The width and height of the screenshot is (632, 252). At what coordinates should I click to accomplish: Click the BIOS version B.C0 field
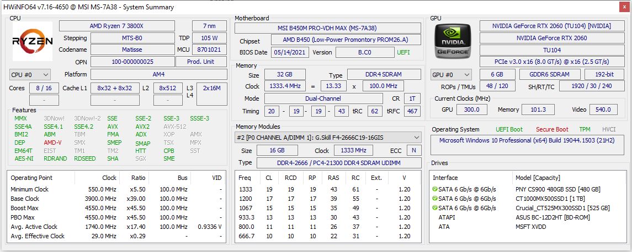tap(365, 52)
